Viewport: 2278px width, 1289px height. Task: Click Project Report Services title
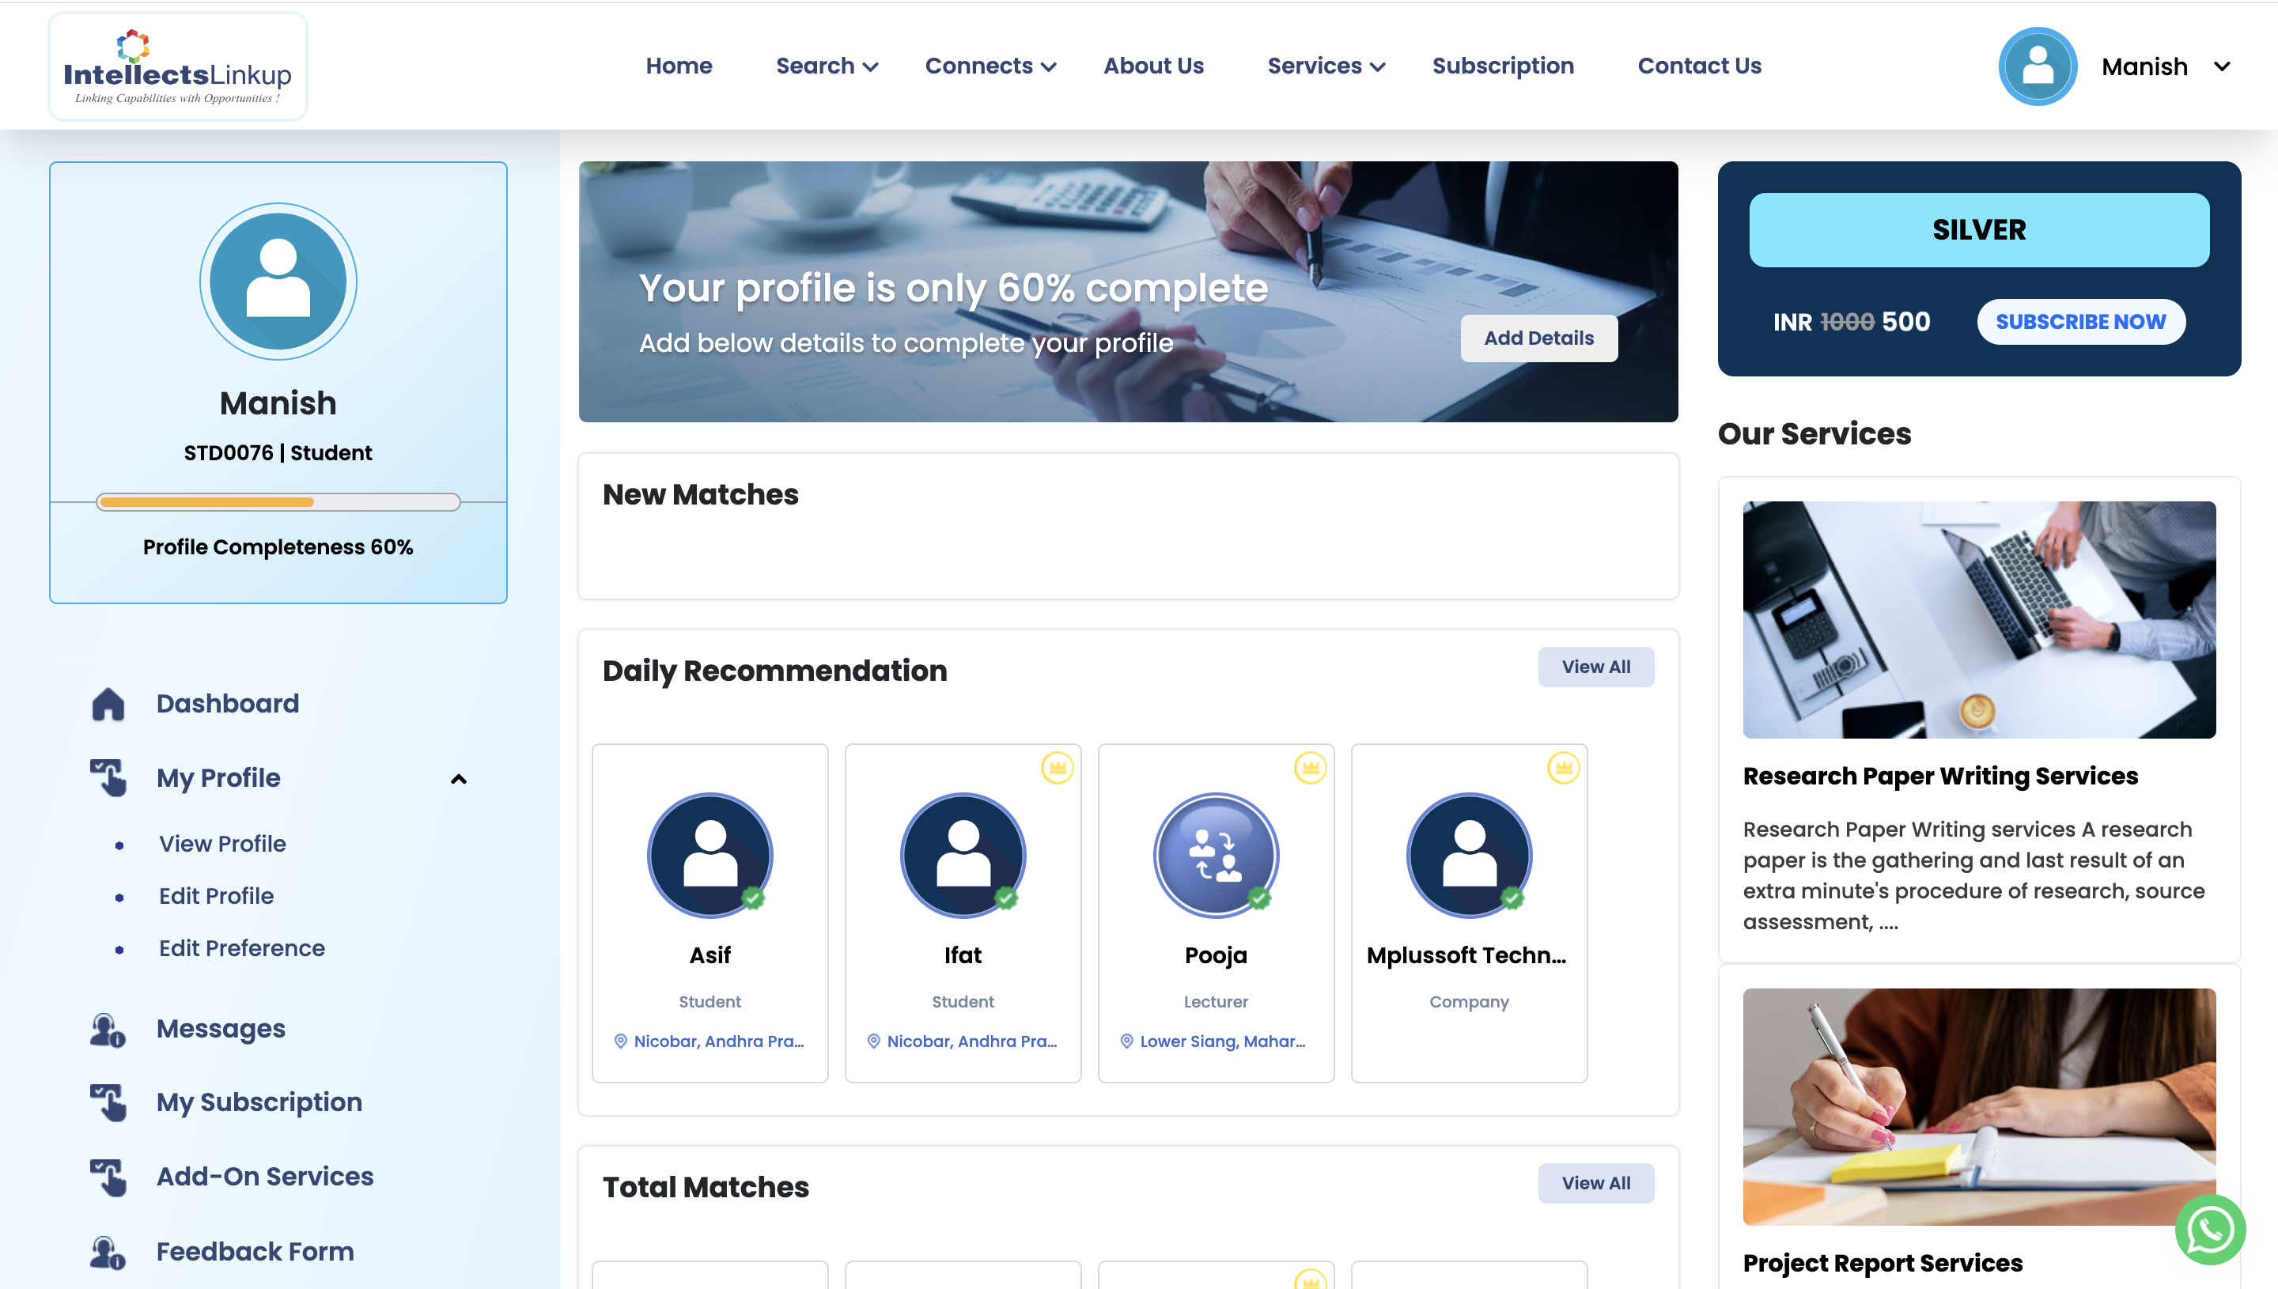click(x=1883, y=1264)
